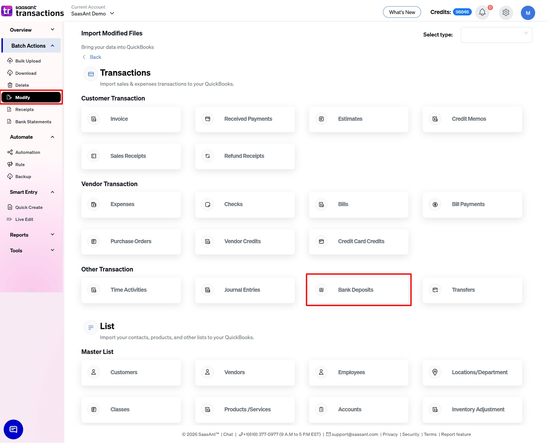Viewport: 548px width, 443px height.
Task: Click the Delete option in Batch Actions
Action: click(x=22, y=85)
